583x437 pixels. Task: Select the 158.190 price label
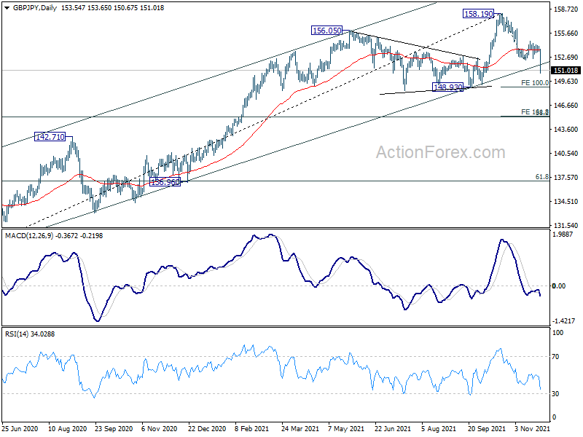(x=479, y=14)
